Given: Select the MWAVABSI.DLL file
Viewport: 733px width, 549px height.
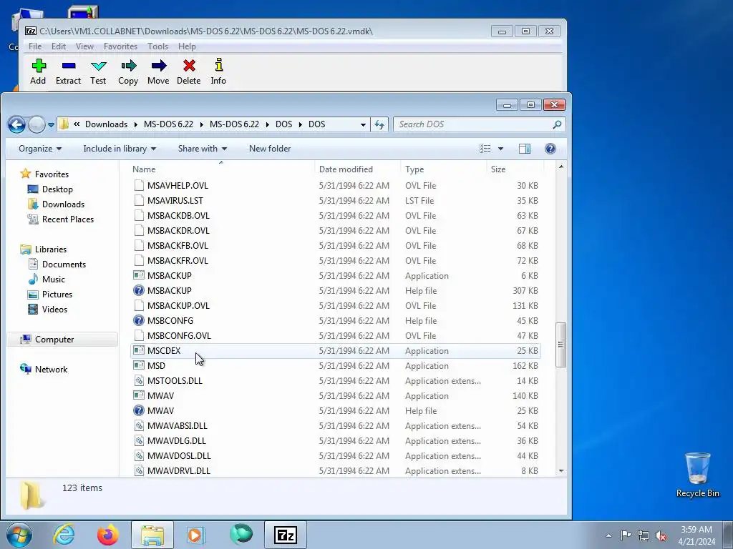Looking at the screenshot, I should click(x=335, y=426).
